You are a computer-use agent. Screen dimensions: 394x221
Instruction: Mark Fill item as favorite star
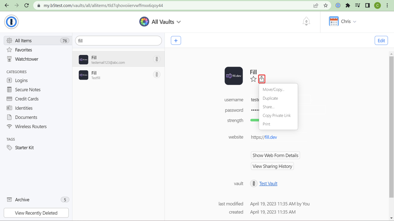point(253,79)
